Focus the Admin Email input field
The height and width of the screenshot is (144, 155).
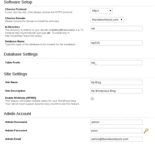click(116, 139)
